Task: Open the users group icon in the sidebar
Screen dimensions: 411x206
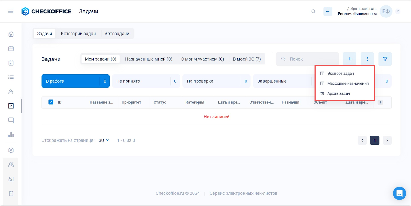Action: coord(11,165)
